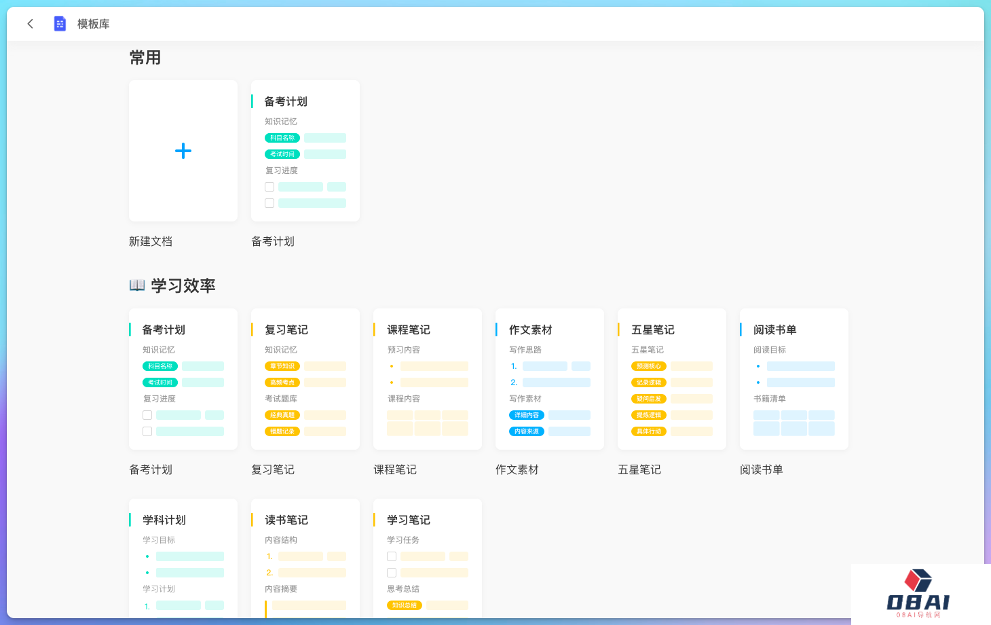Image resolution: width=991 pixels, height=625 pixels.
Task: Open the 复习笔记 template thumbnail
Action: pyautogui.click(x=305, y=379)
